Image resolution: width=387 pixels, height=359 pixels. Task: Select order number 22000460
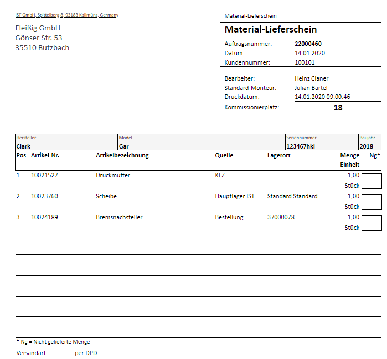point(308,44)
